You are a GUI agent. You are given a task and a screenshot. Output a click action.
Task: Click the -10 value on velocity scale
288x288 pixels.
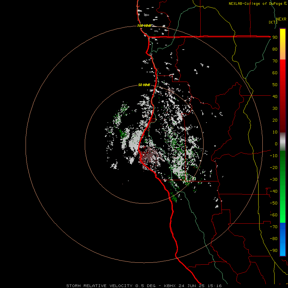pyautogui.click(x=274, y=156)
